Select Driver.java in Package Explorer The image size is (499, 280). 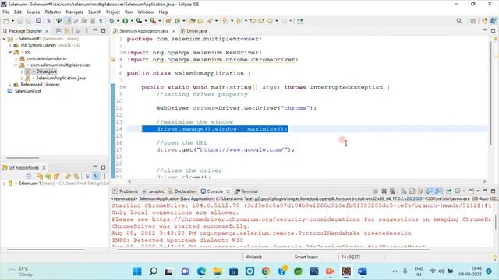[x=46, y=72]
